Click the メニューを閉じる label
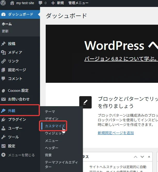This screenshot has height=172, width=158. coord(21,155)
